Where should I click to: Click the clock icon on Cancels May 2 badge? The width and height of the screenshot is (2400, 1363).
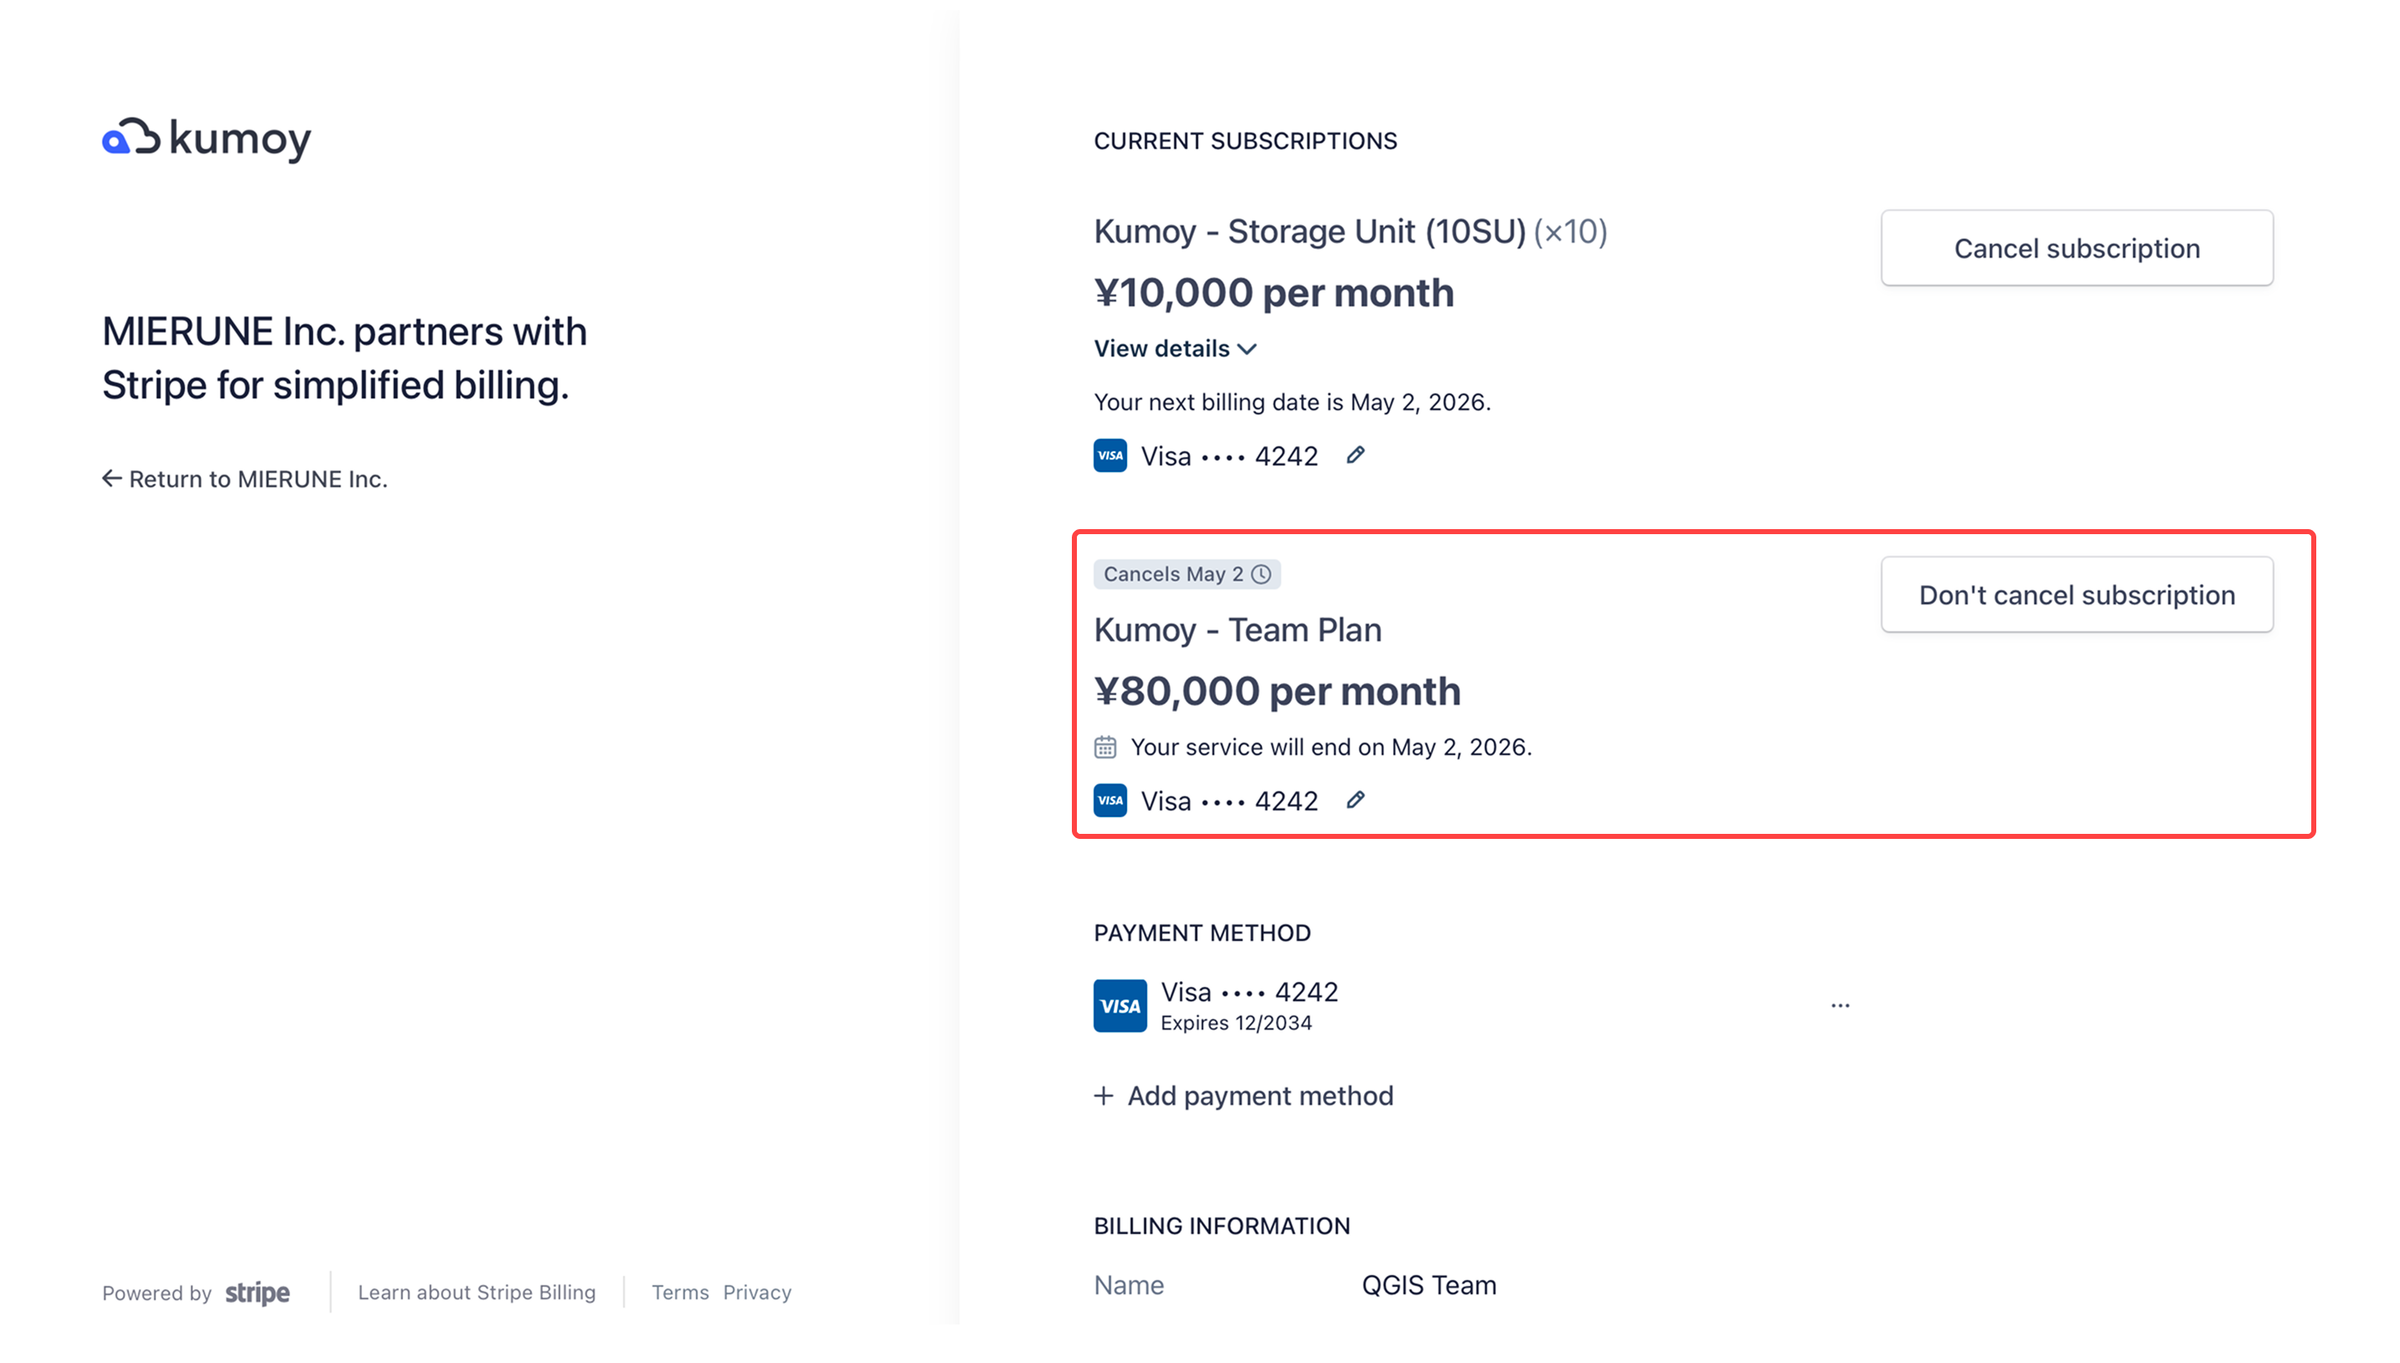tap(1261, 573)
